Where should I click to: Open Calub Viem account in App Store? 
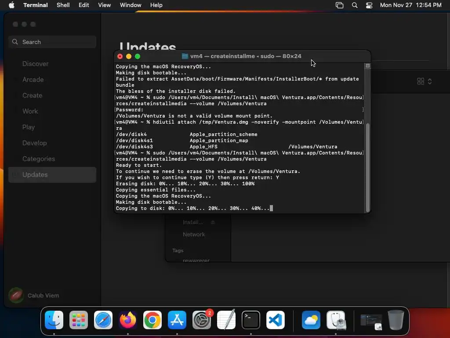click(34, 295)
